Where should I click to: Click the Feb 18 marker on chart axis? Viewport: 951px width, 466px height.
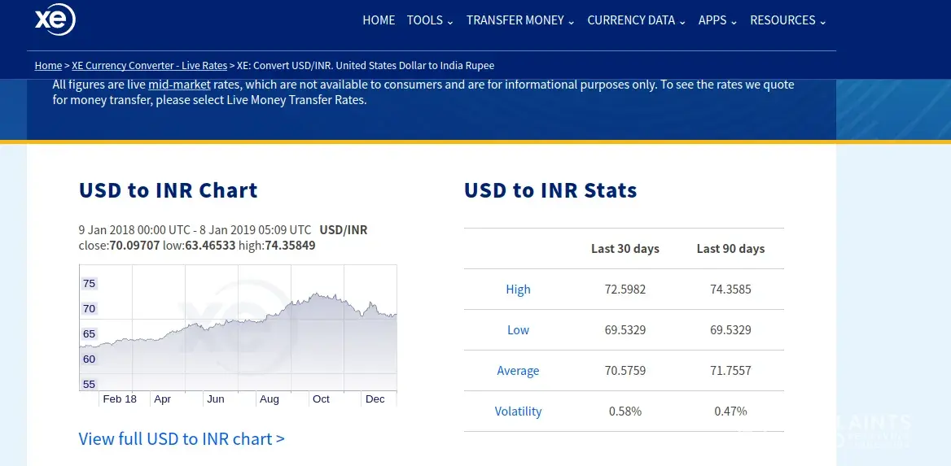[x=120, y=399]
